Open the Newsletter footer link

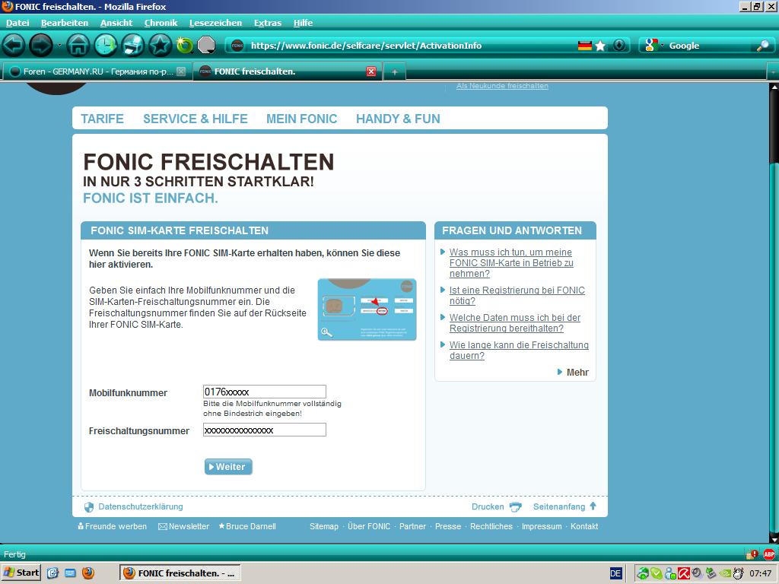tap(189, 526)
